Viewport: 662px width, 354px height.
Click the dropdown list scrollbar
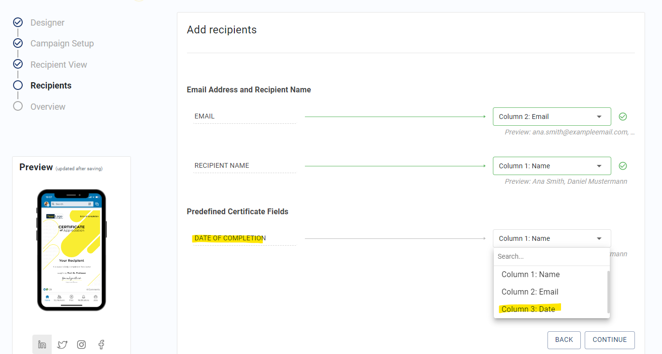pos(608,291)
